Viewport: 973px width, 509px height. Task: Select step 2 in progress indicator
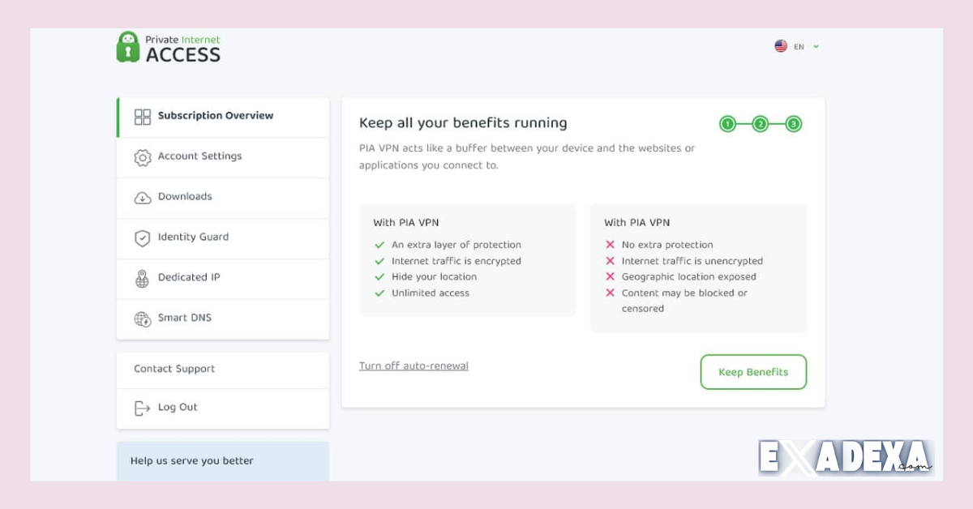(x=761, y=124)
